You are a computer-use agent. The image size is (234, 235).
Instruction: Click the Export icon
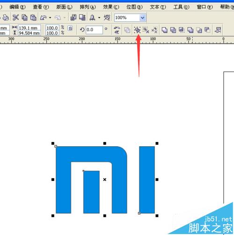coord(82,17)
